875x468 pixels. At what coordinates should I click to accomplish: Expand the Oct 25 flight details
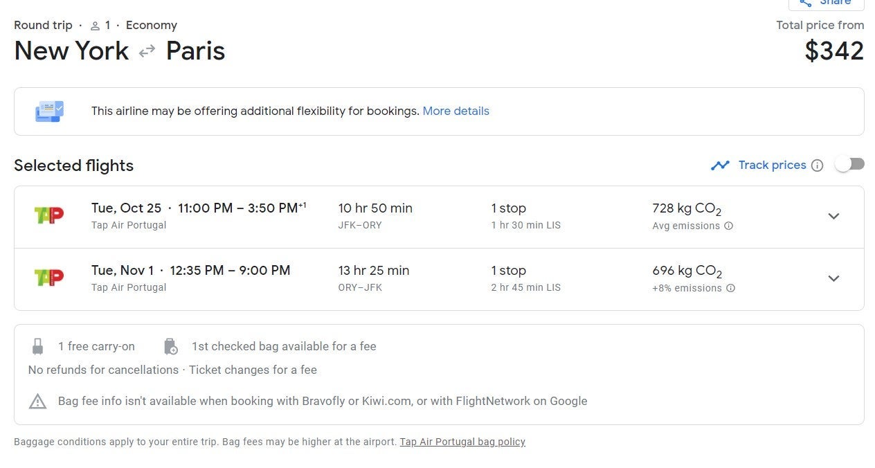(x=833, y=216)
